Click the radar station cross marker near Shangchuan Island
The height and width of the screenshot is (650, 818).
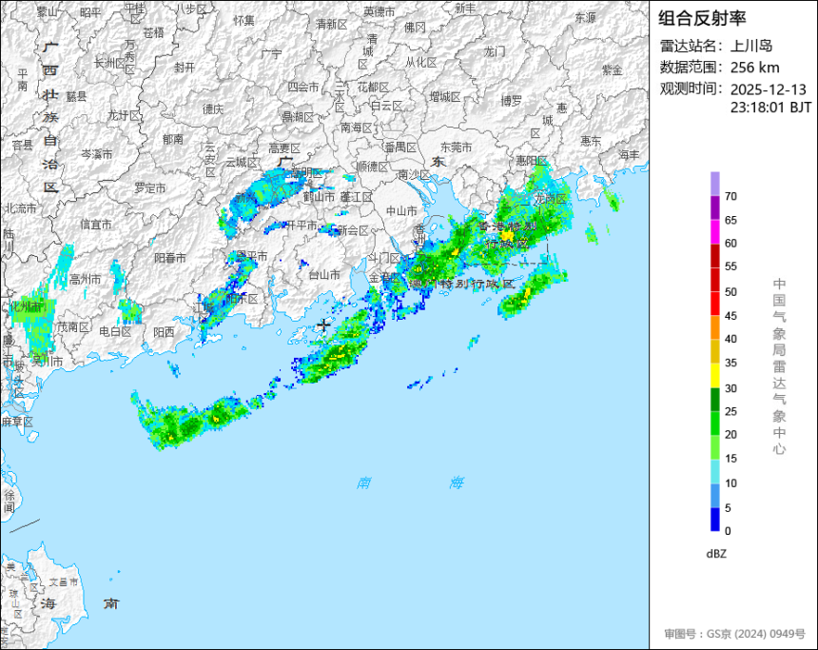click(323, 325)
